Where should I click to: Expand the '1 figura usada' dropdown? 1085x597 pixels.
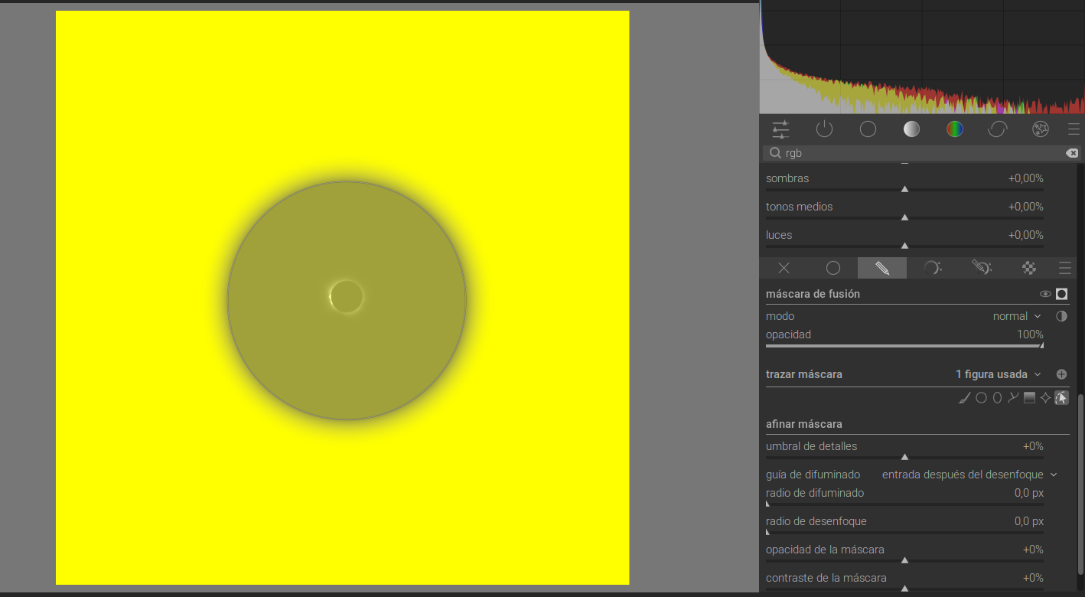click(x=999, y=374)
